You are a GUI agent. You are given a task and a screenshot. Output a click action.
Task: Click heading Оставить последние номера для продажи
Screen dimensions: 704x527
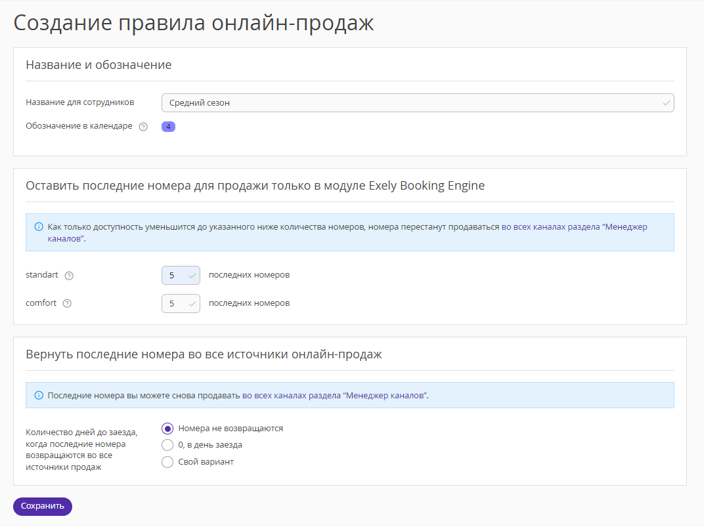(x=255, y=186)
